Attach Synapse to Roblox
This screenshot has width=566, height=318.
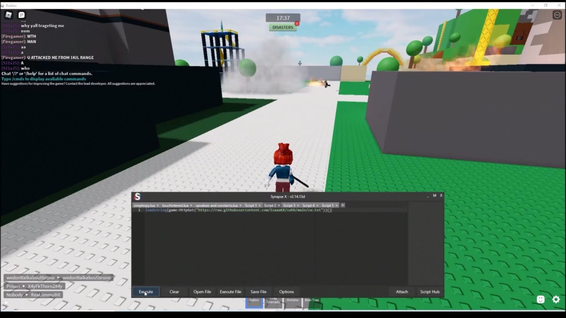[402, 291]
